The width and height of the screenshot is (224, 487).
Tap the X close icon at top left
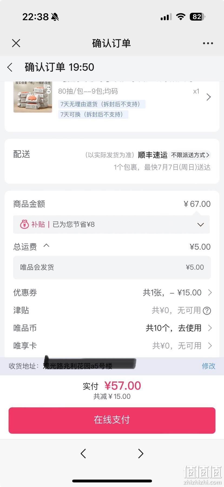tap(16, 43)
